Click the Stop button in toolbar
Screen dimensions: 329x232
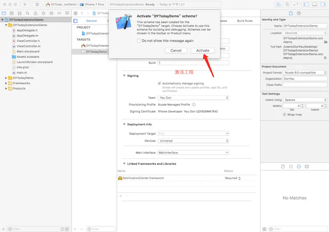tap(37, 5)
